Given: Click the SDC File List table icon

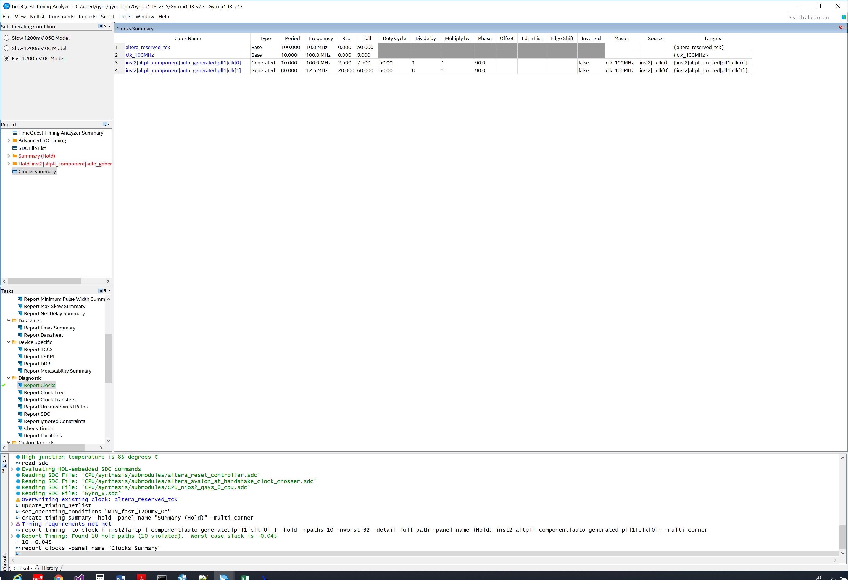Looking at the screenshot, I should click(x=15, y=148).
